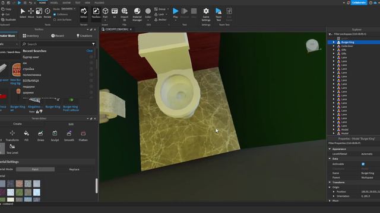Switch to terrain Edit tab

coord(71,124)
